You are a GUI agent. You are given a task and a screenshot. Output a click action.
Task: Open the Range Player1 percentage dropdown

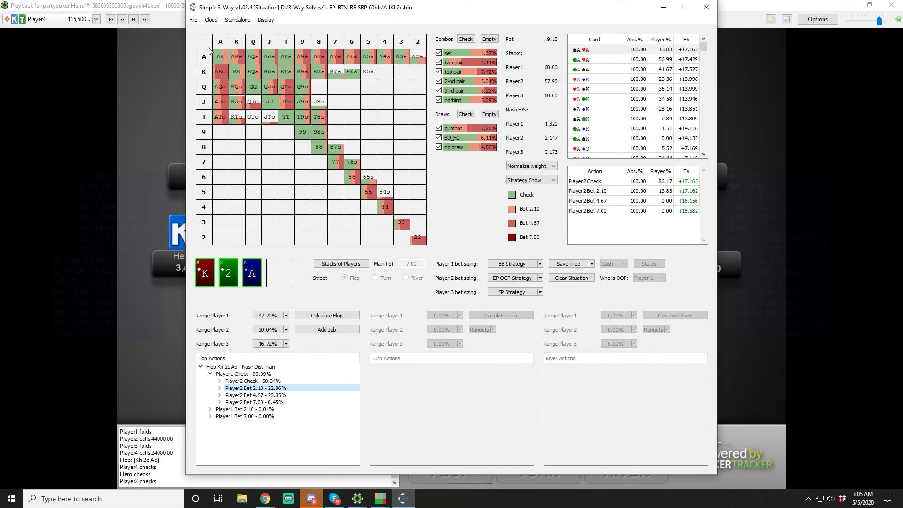(285, 316)
